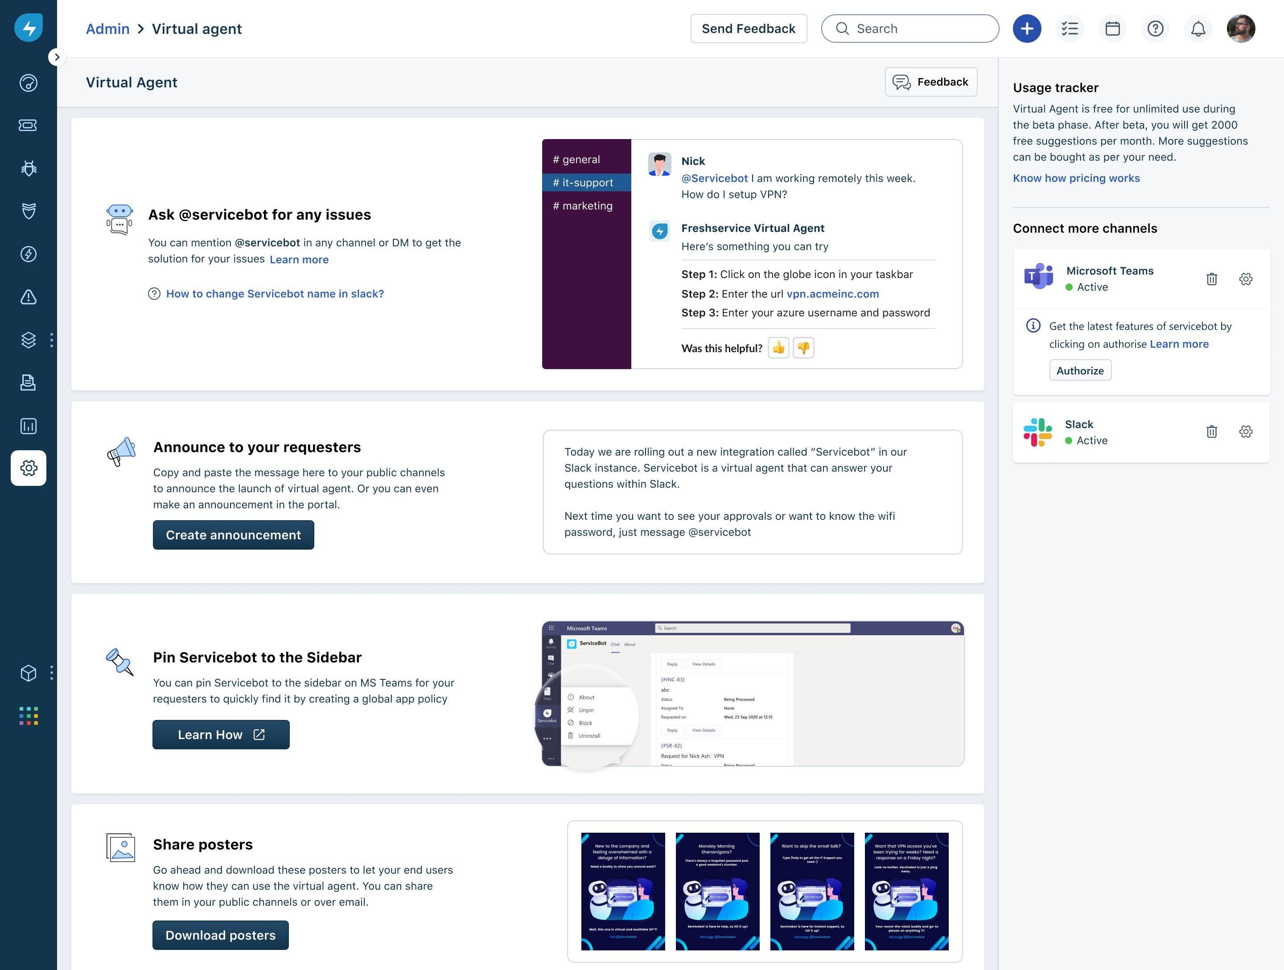Image resolution: width=1284 pixels, height=970 pixels.
Task: Go to Admin breadcrumb link
Action: [107, 29]
